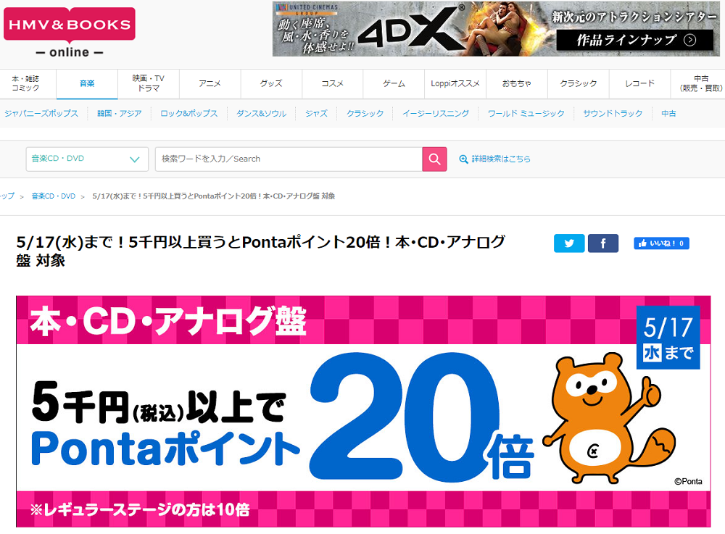Click 音楽CD・DVD breadcrumb link

[53, 196]
